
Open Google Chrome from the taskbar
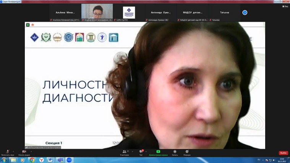(x=32, y=160)
